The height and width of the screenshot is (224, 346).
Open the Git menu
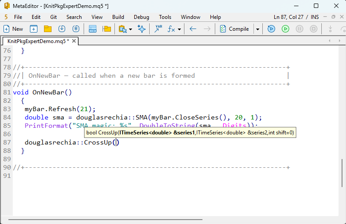pyautogui.click(x=53, y=17)
